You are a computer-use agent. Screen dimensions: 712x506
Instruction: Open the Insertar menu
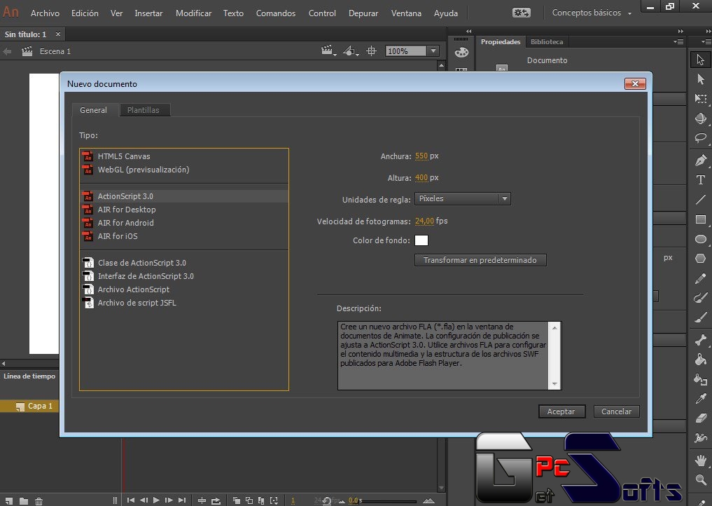148,13
